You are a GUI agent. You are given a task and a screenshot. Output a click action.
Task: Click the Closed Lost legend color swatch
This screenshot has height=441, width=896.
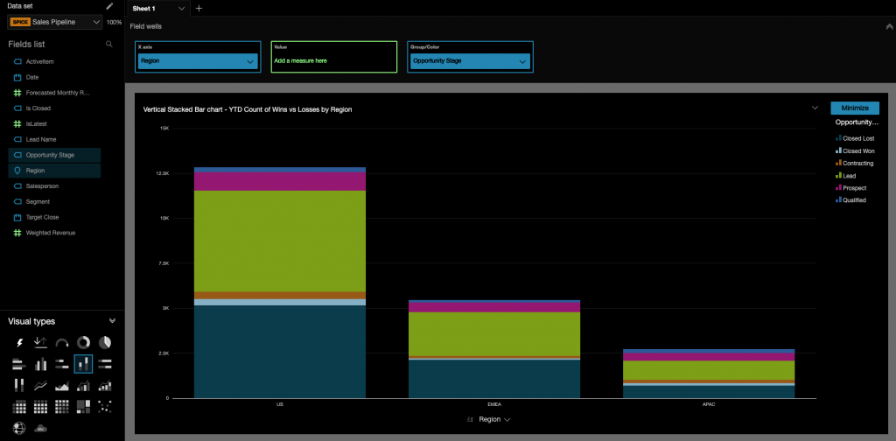pyautogui.click(x=838, y=138)
